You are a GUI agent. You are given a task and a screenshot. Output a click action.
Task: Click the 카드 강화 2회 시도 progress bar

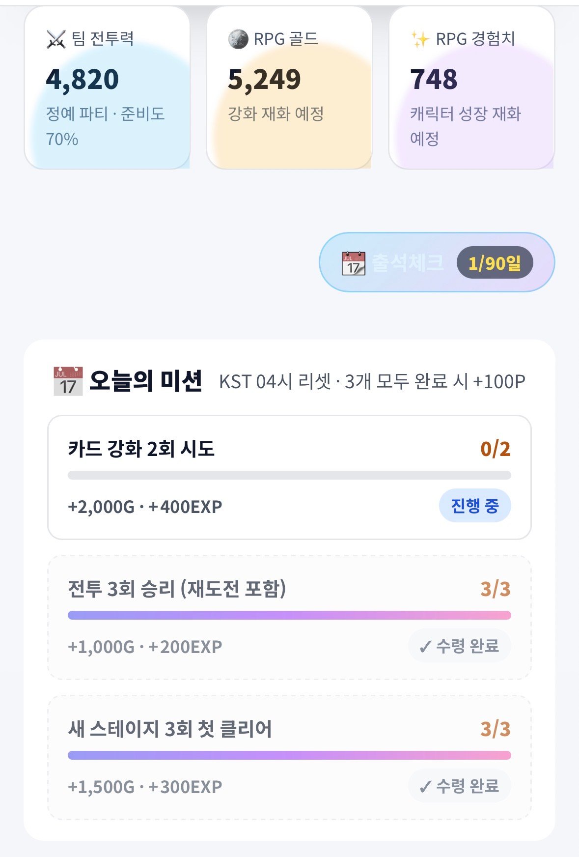[289, 475]
